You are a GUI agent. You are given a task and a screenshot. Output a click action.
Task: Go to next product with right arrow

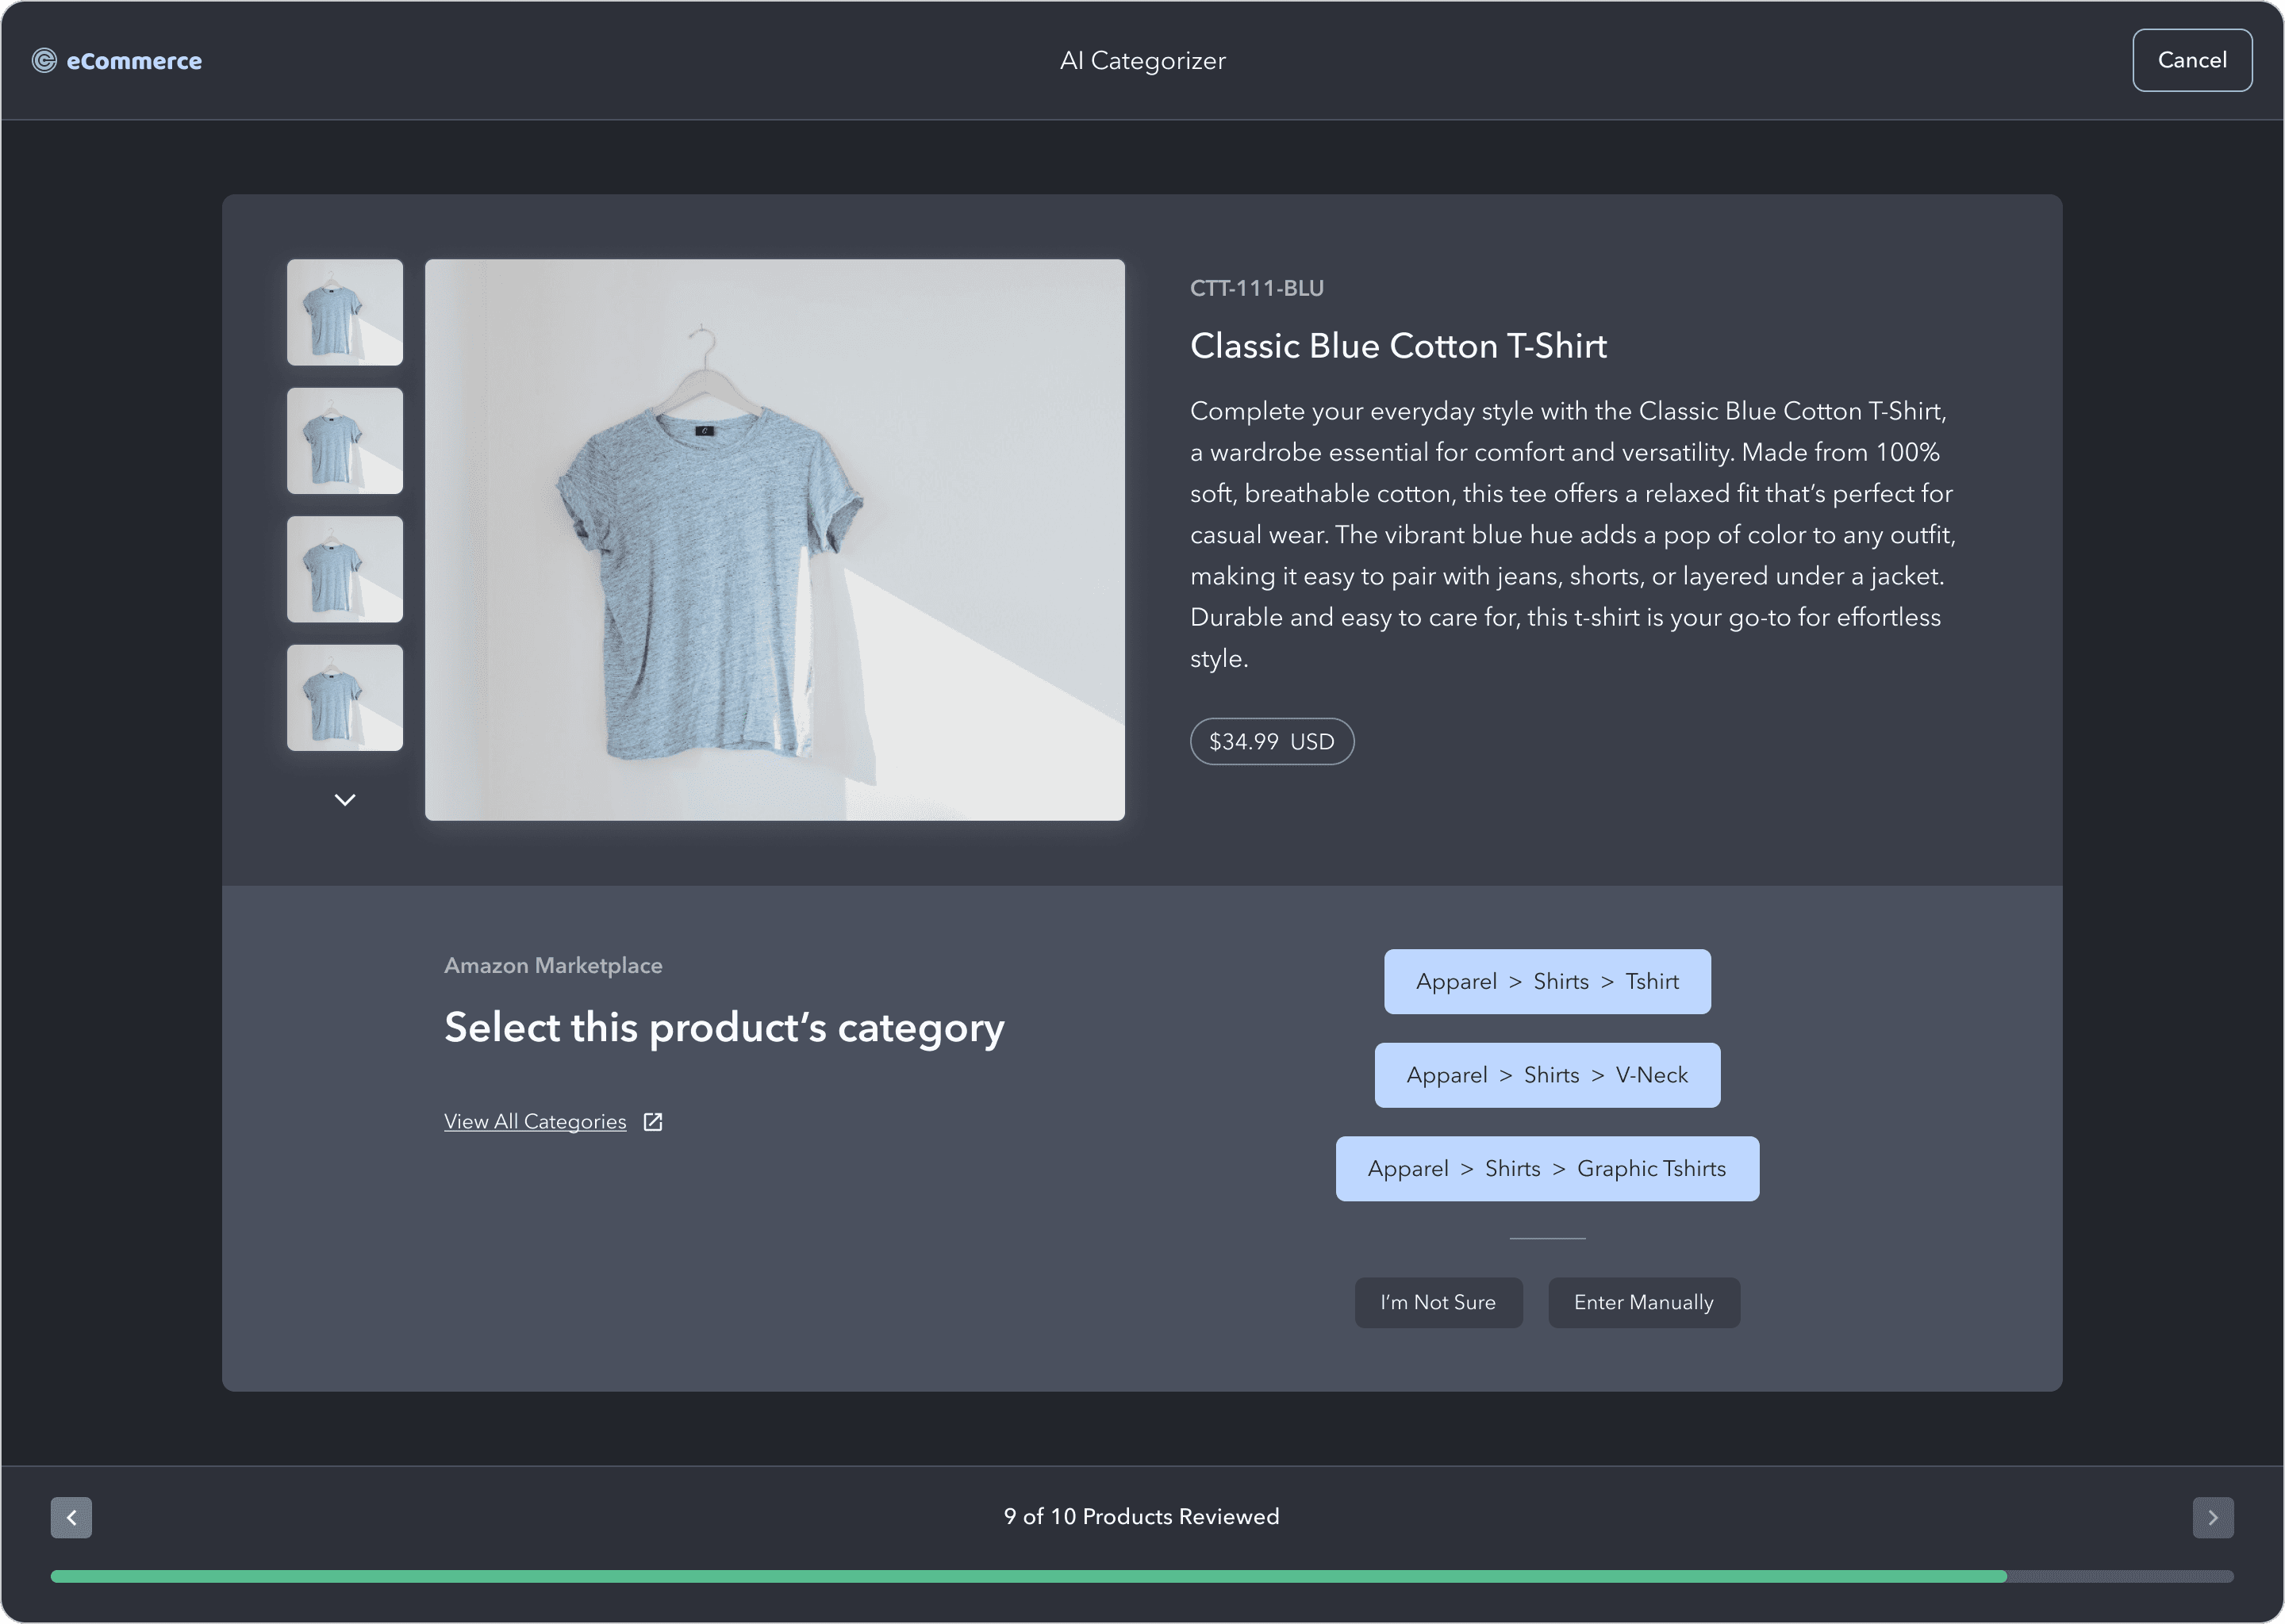[2212, 1517]
